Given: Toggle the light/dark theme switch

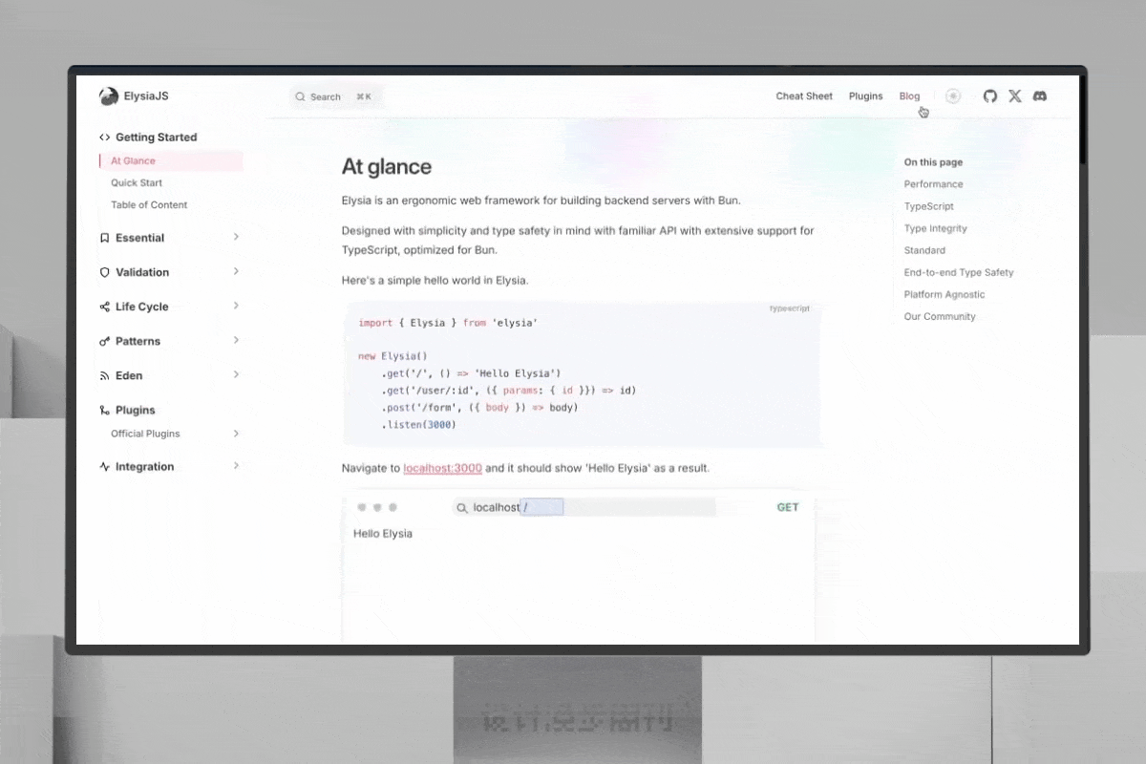Looking at the screenshot, I should [x=953, y=96].
